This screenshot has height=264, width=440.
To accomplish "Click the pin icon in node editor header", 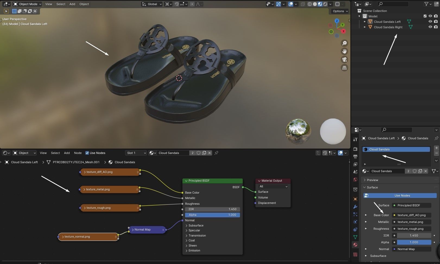I will click(x=216, y=153).
